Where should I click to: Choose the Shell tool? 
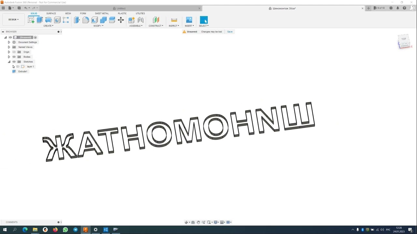[94, 20]
